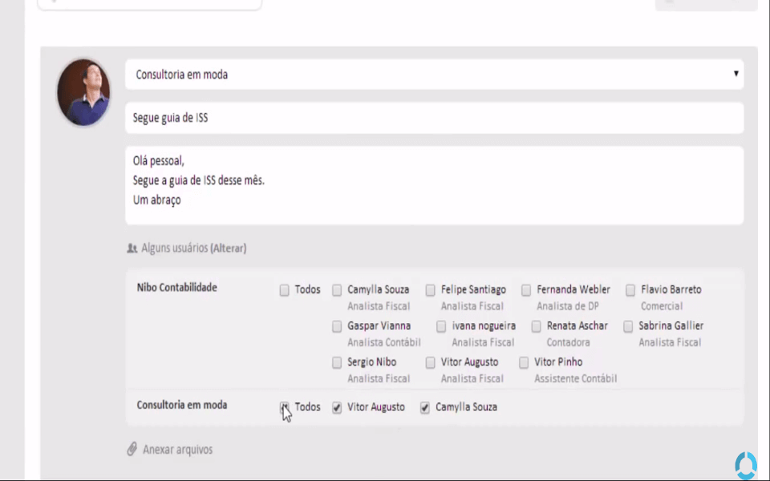This screenshot has width=770, height=481.
Task: Check the Camylla Souza Analista Fiscal checkbox
Action: [337, 290]
